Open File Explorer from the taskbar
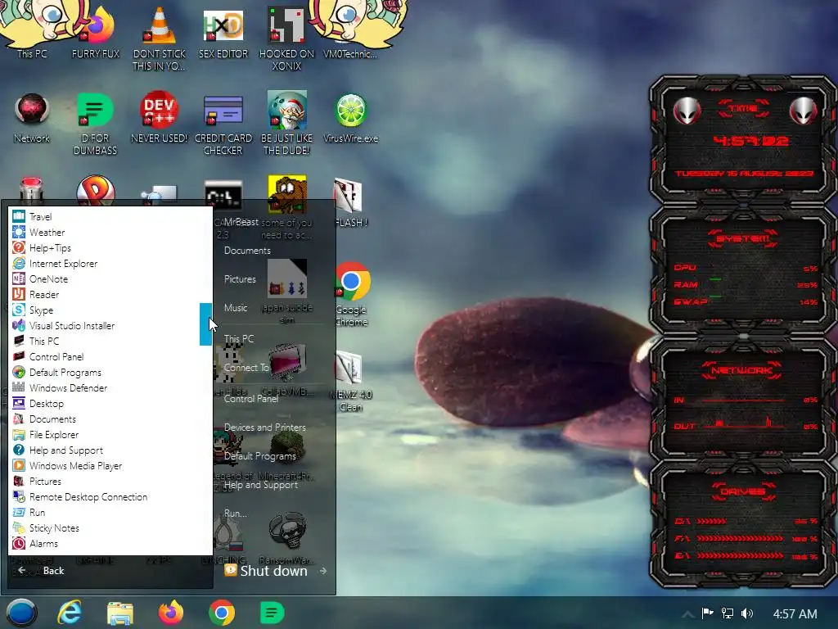This screenshot has width=838, height=629. (119, 613)
